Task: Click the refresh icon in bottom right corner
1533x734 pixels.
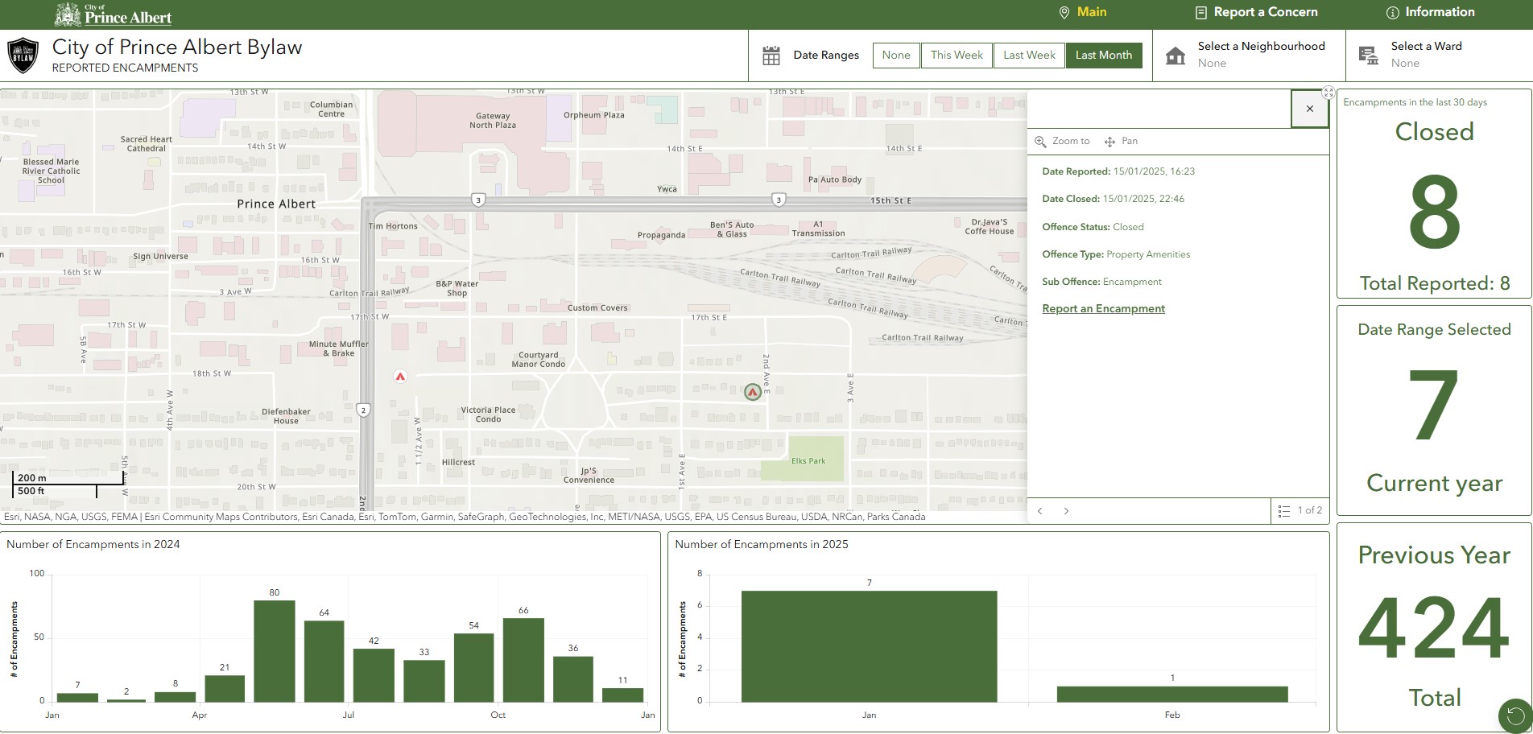Action: (1514, 715)
